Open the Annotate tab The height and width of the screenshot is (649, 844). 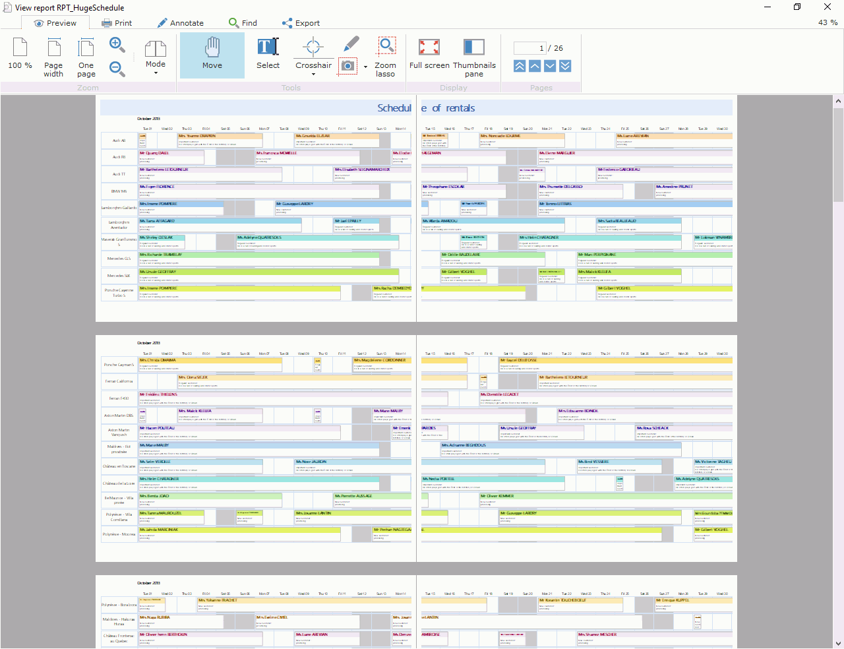click(x=181, y=23)
